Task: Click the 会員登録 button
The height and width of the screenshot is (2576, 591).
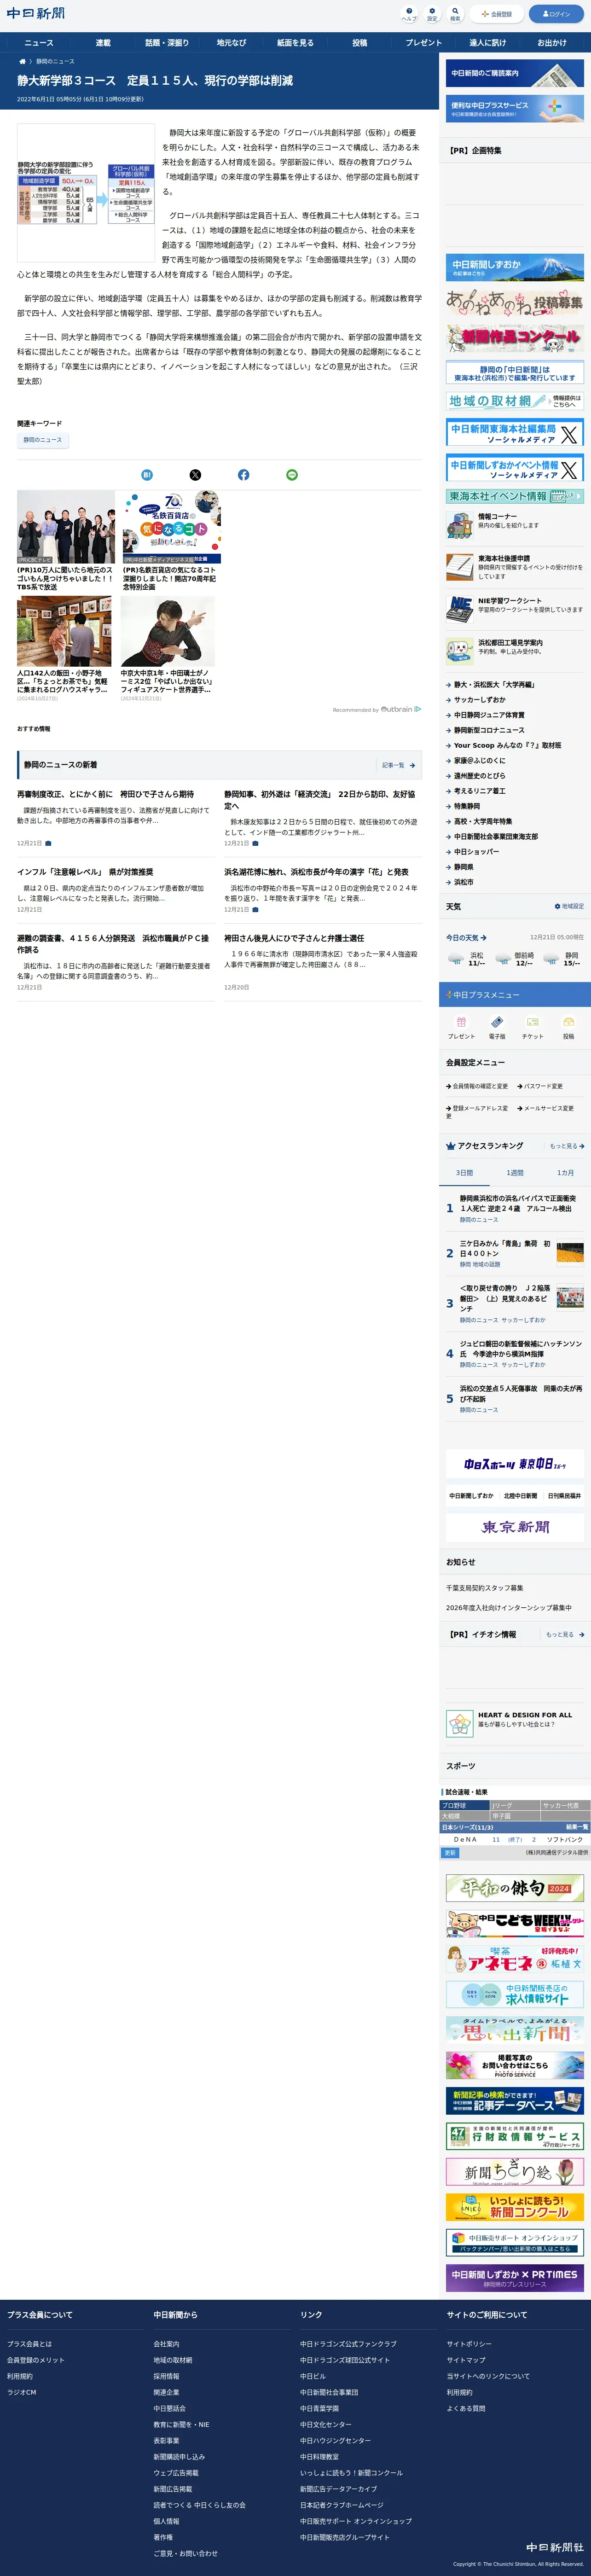Action: tap(496, 14)
